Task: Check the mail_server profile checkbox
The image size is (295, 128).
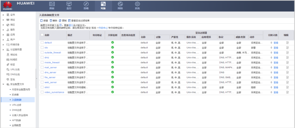Action: tap(42, 67)
